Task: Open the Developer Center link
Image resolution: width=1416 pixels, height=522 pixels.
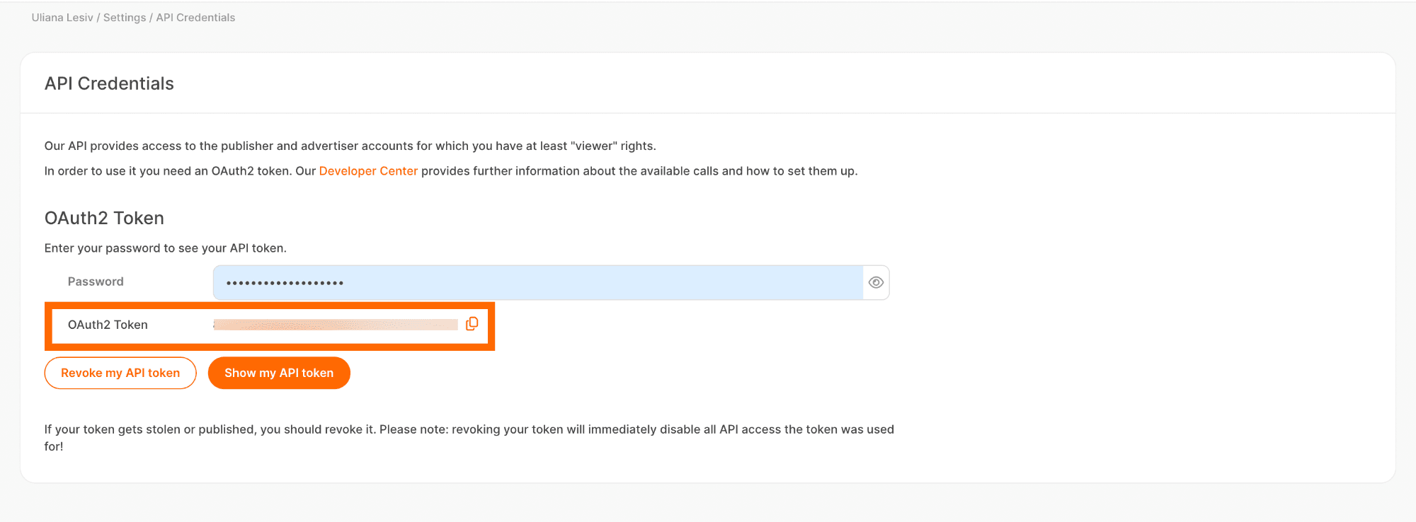Action: [x=368, y=171]
